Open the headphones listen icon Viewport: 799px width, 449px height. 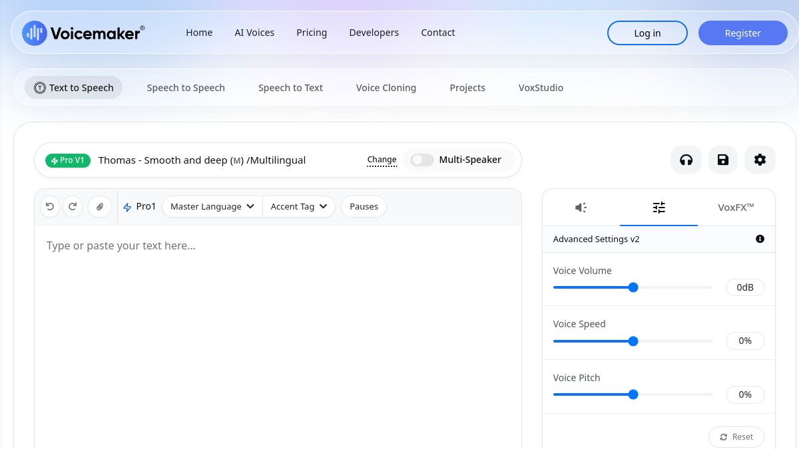(686, 160)
